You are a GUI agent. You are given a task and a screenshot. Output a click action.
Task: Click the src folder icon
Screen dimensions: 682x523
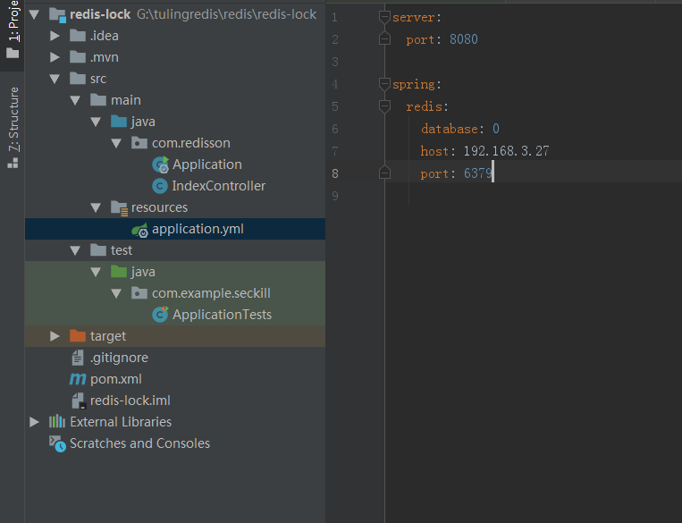(78, 79)
